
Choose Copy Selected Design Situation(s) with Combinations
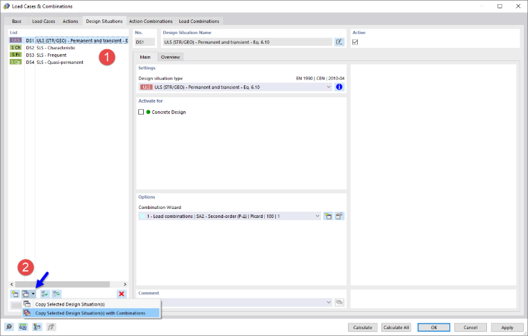(90, 313)
